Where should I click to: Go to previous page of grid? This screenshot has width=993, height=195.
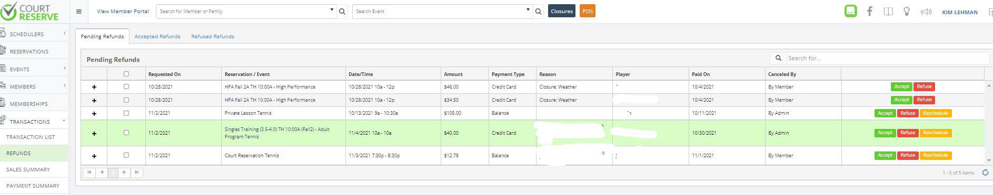102,172
